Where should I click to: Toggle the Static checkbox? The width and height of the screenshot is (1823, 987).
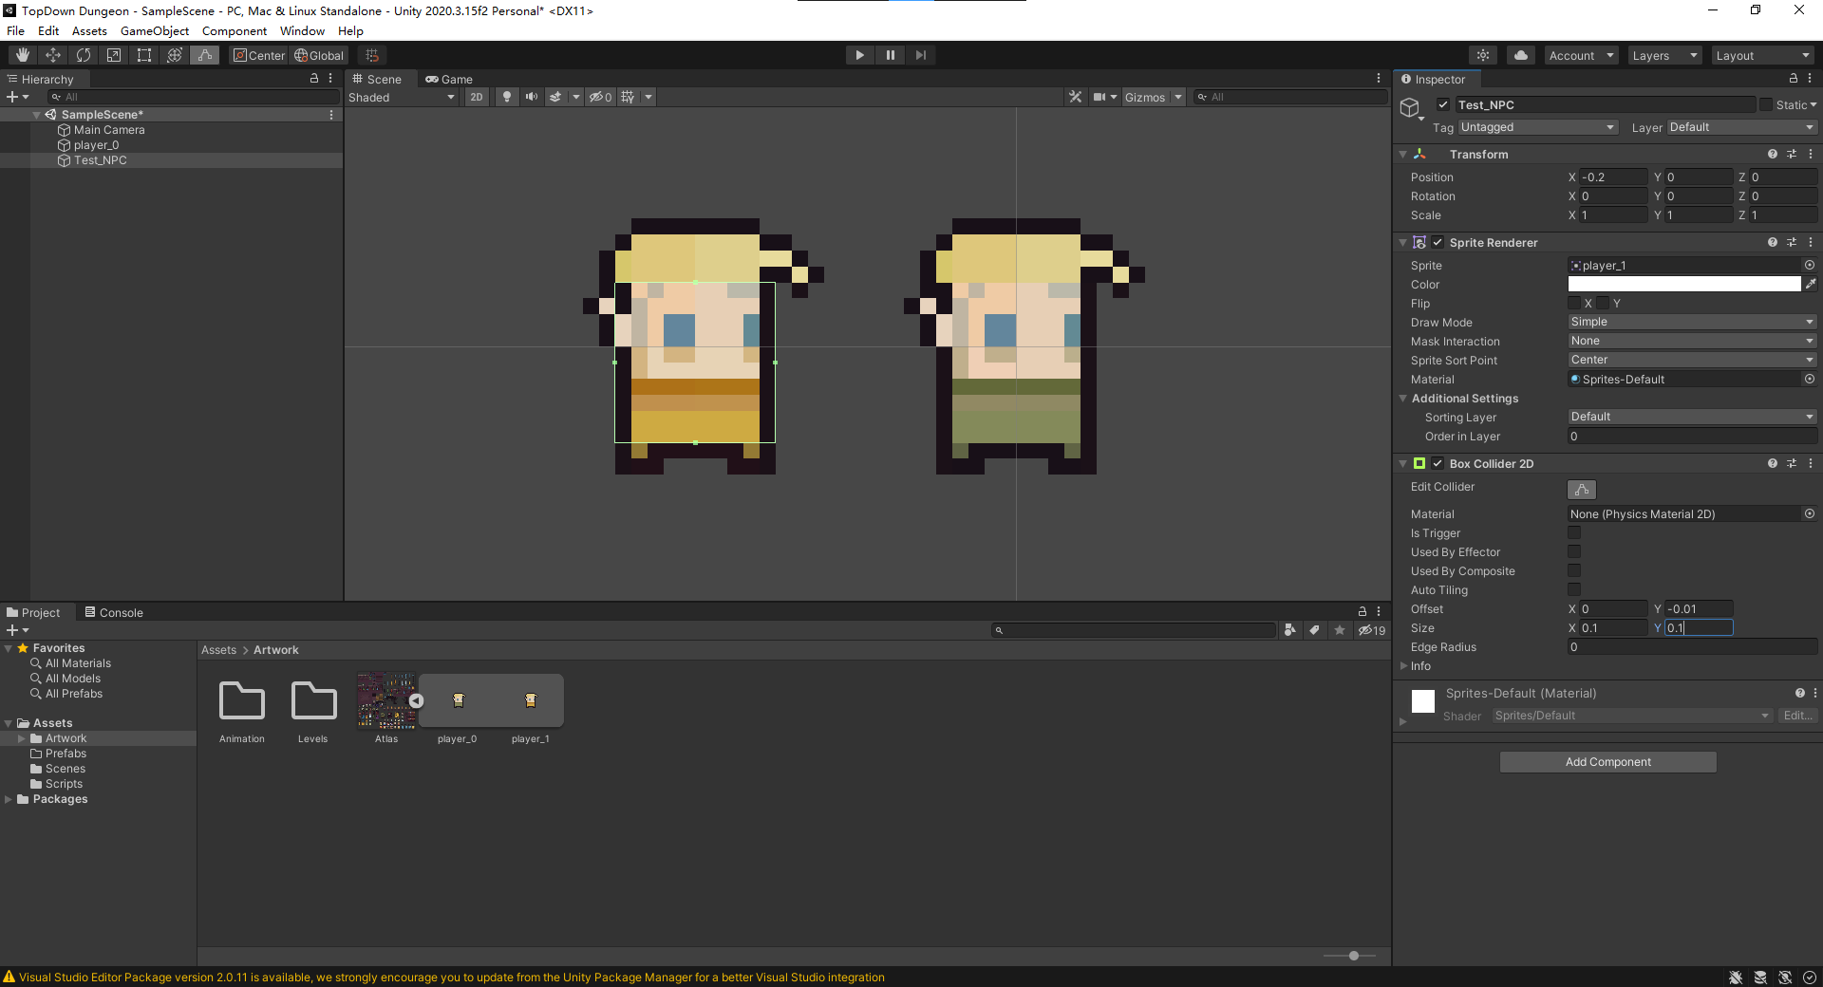click(x=1766, y=105)
